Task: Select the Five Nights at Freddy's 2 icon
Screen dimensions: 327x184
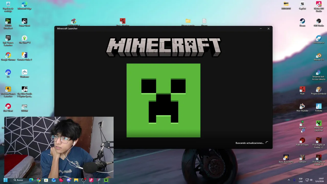Action: point(319,143)
